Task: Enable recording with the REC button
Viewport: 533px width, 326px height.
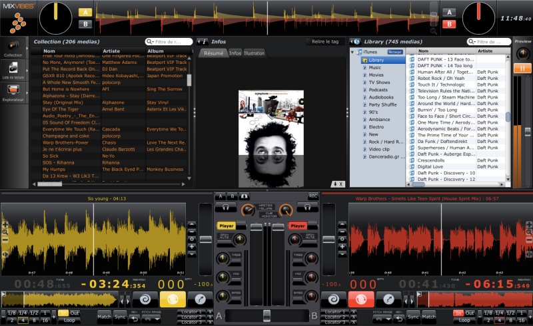Action: 313,196
